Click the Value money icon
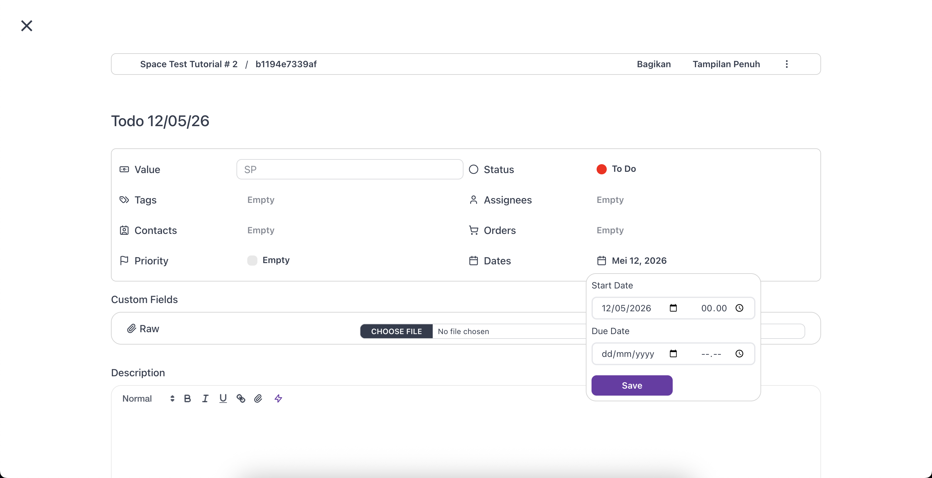Image resolution: width=932 pixels, height=478 pixels. (x=124, y=169)
